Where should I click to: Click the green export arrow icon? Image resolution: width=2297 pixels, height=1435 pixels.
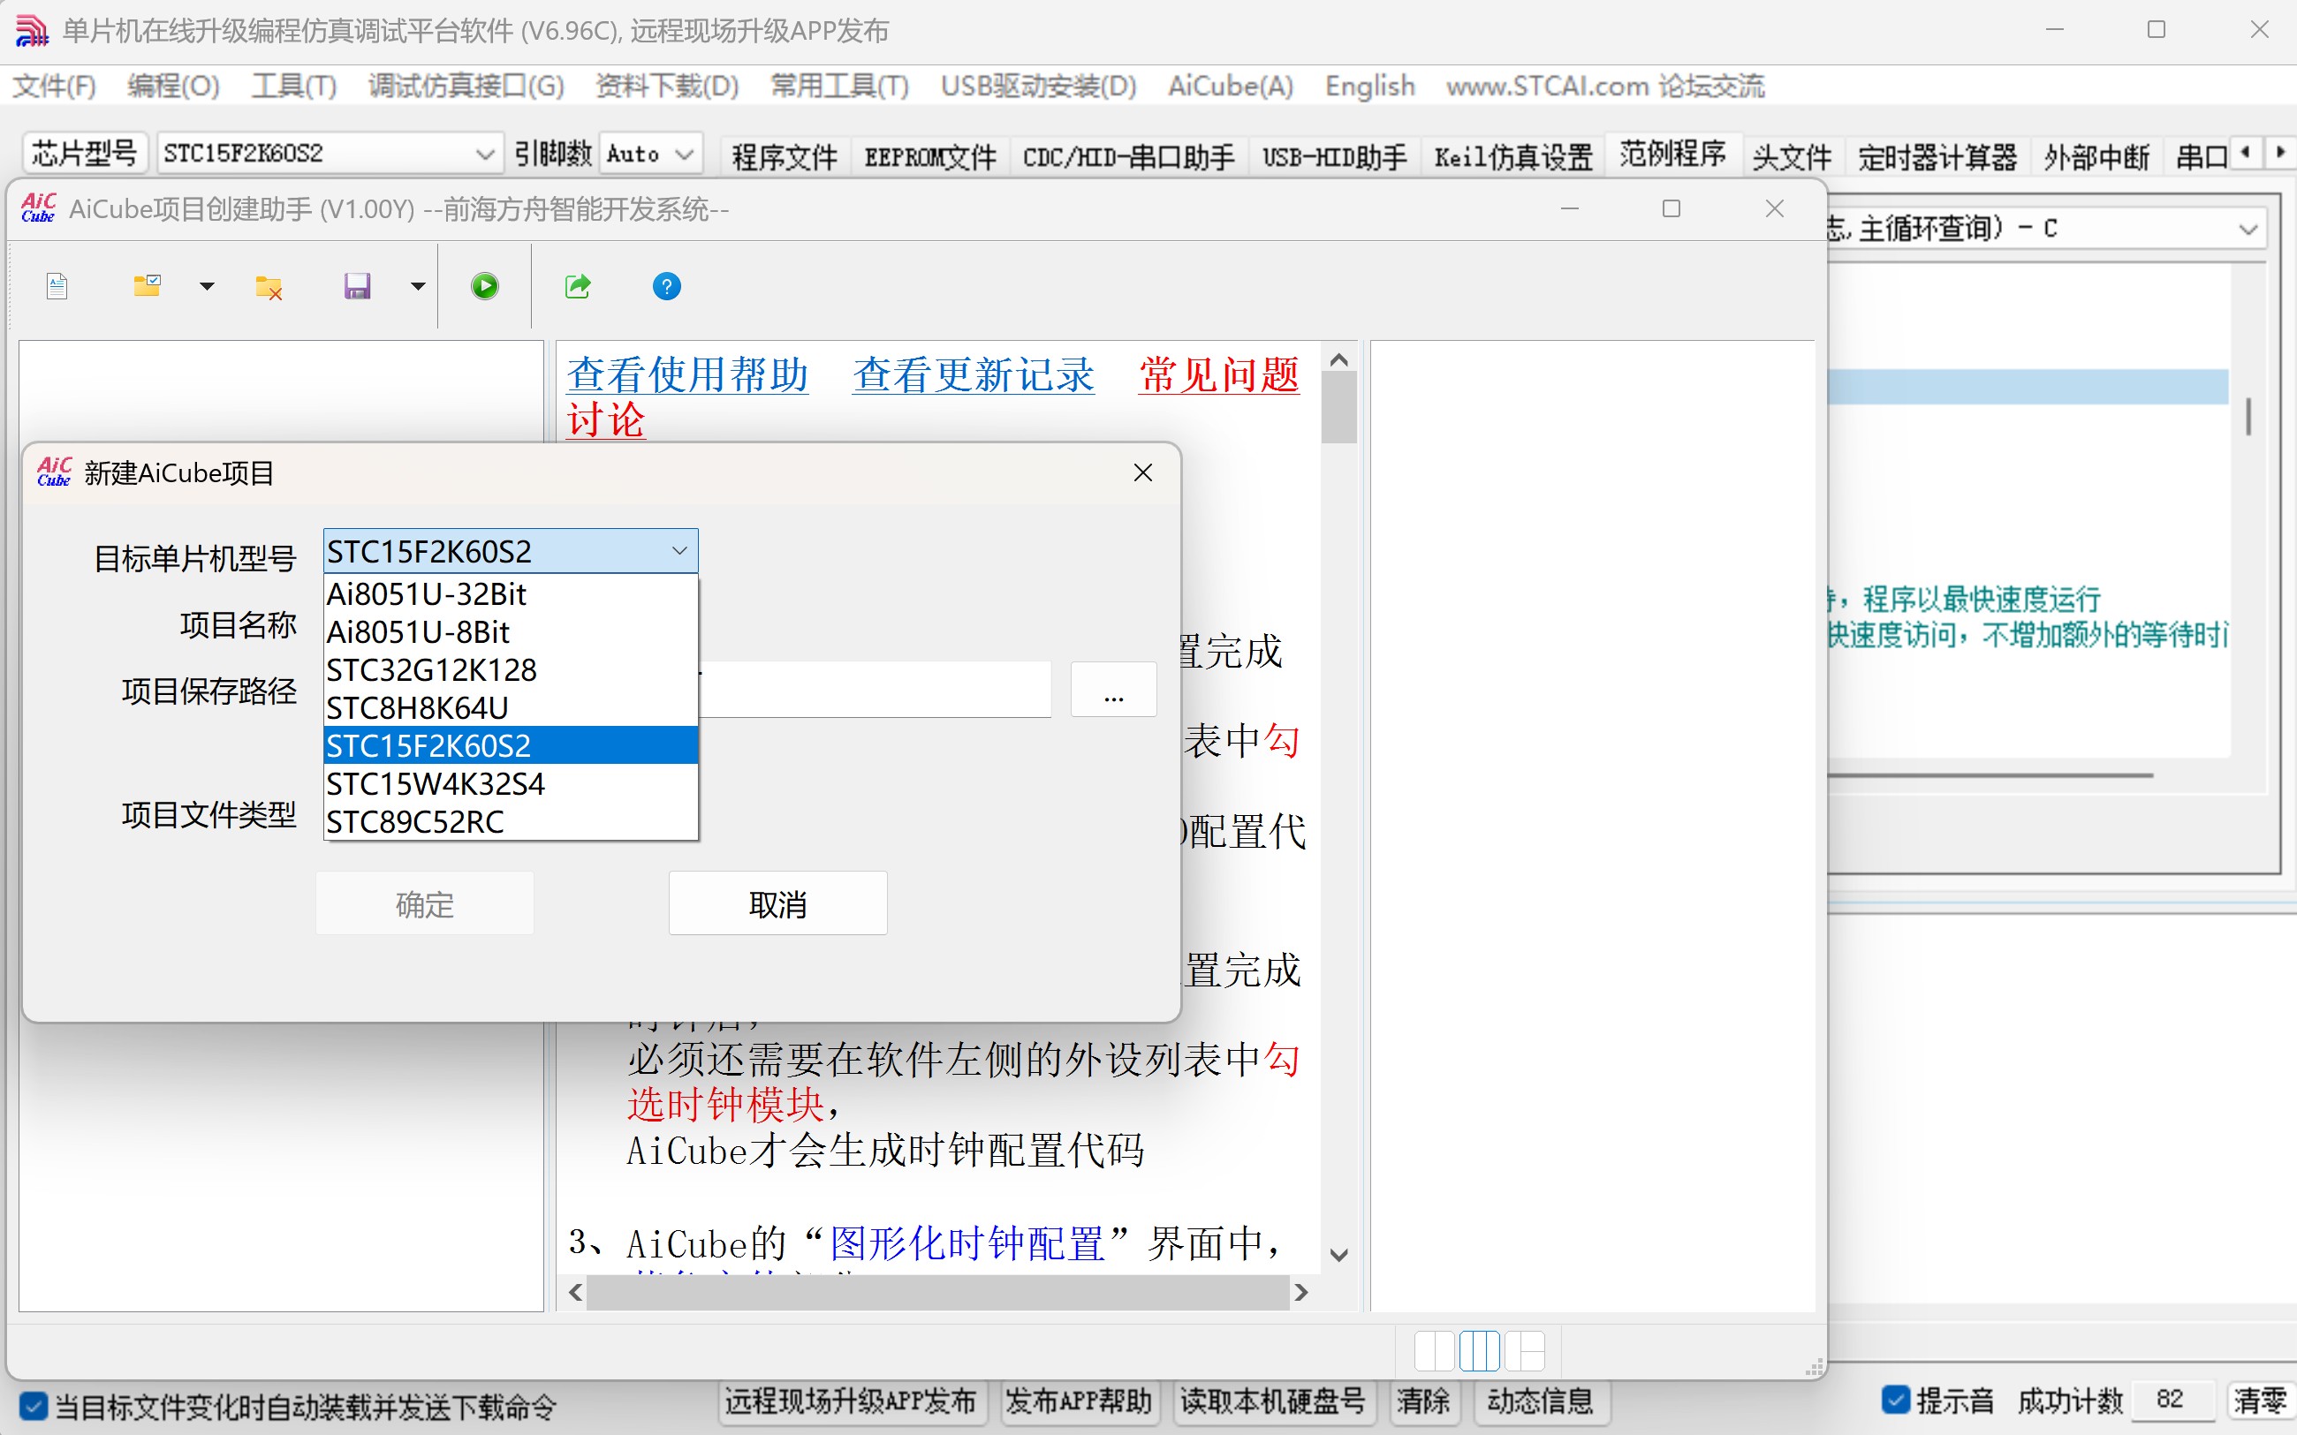(x=577, y=285)
